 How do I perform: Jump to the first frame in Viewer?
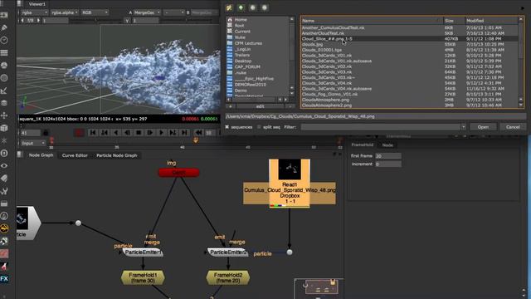pos(93,133)
